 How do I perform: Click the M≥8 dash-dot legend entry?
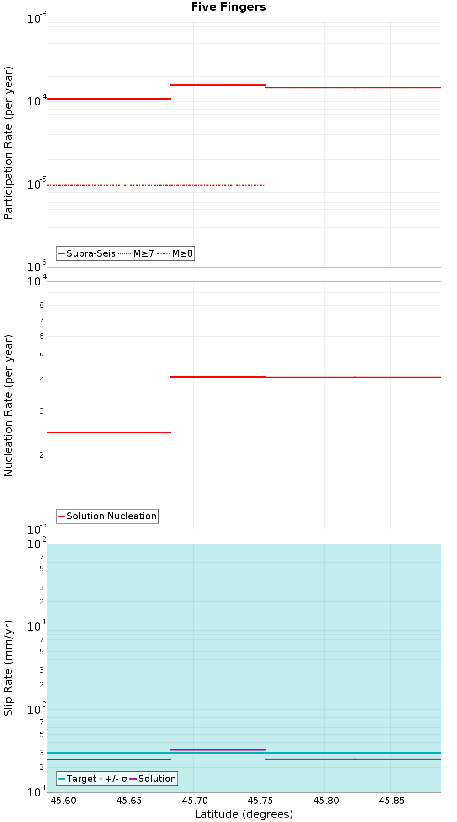pos(175,253)
